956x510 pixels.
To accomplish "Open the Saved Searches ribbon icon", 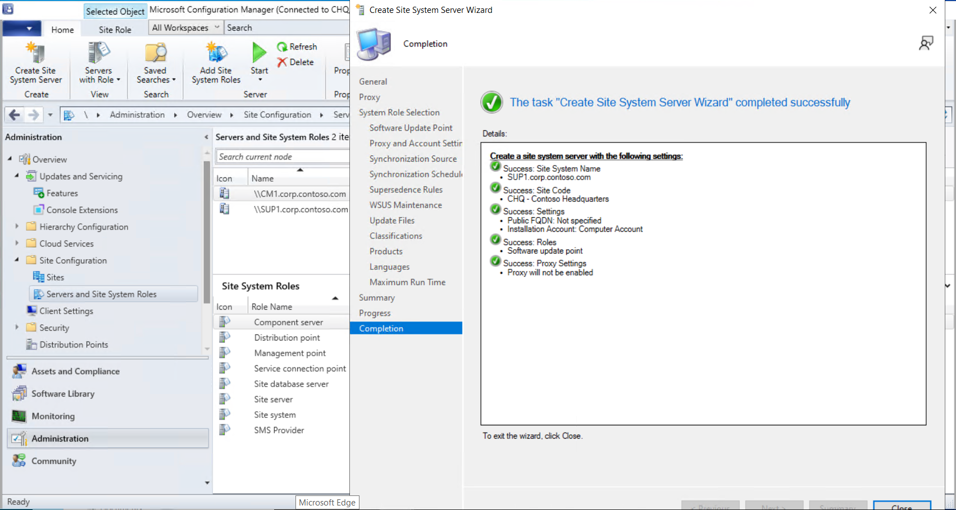I will pyautogui.click(x=156, y=53).
